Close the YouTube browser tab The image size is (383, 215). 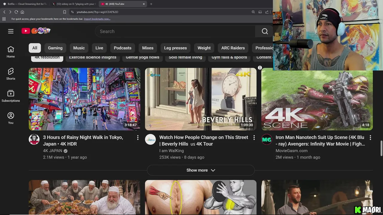pos(144,4)
